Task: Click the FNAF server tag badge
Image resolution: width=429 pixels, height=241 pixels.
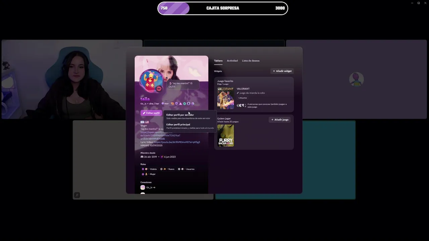Action: point(165,104)
